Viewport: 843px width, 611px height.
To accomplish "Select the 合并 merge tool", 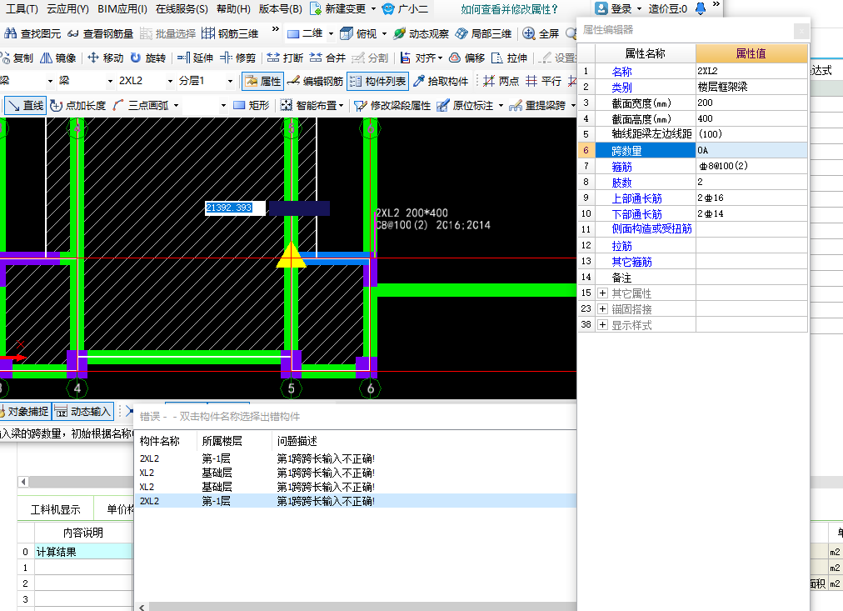I will [x=327, y=58].
